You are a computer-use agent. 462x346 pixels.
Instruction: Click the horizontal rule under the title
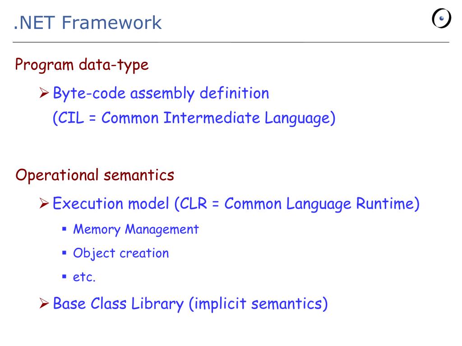(x=231, y=42)
